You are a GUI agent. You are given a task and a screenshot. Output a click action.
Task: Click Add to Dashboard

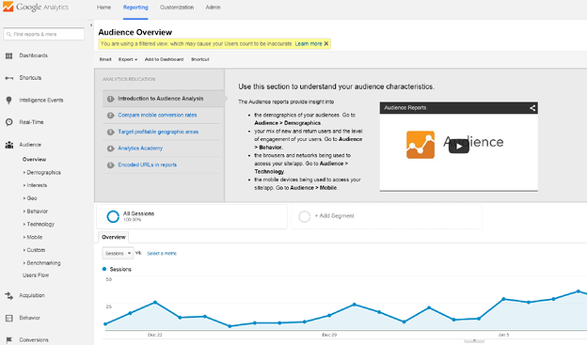(164, 59)
